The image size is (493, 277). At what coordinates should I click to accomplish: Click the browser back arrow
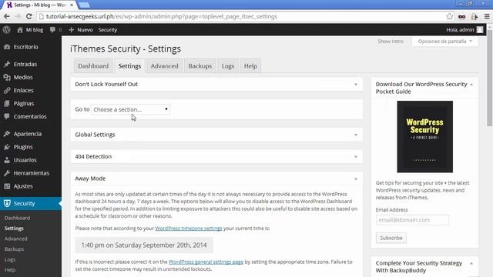(7, 16)
